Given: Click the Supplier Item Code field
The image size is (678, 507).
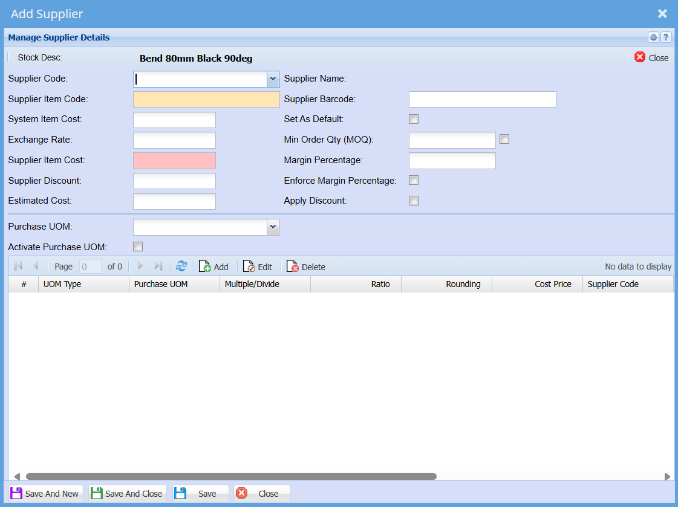Looking at the screenshot, I should point(206,99).
